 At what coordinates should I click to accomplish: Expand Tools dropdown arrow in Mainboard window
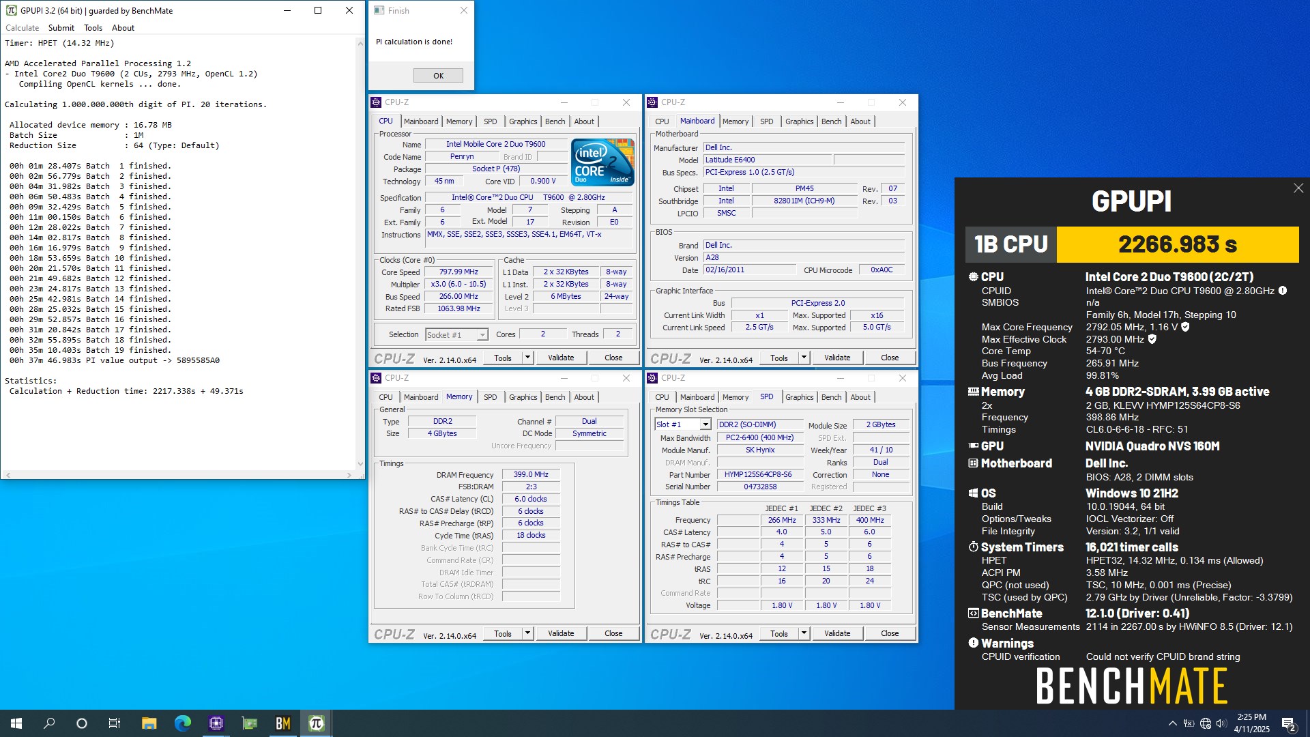pos(804,358)
